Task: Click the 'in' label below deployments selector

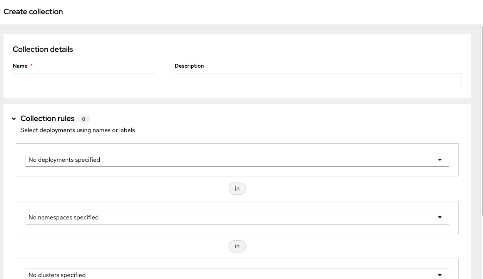Action: pos(237,189)
